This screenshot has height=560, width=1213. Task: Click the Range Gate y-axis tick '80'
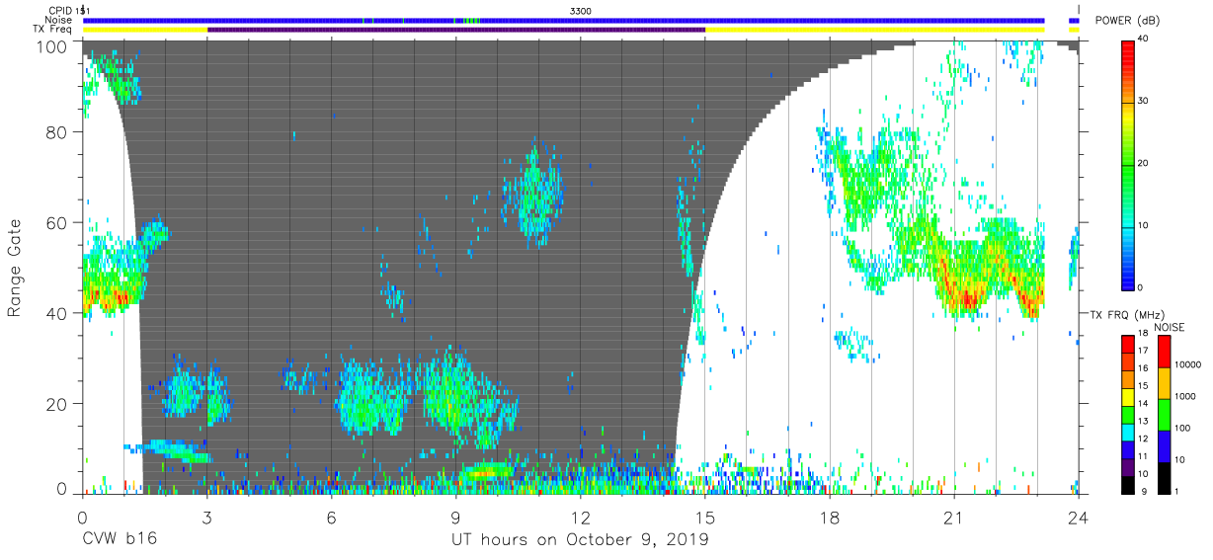58,132
